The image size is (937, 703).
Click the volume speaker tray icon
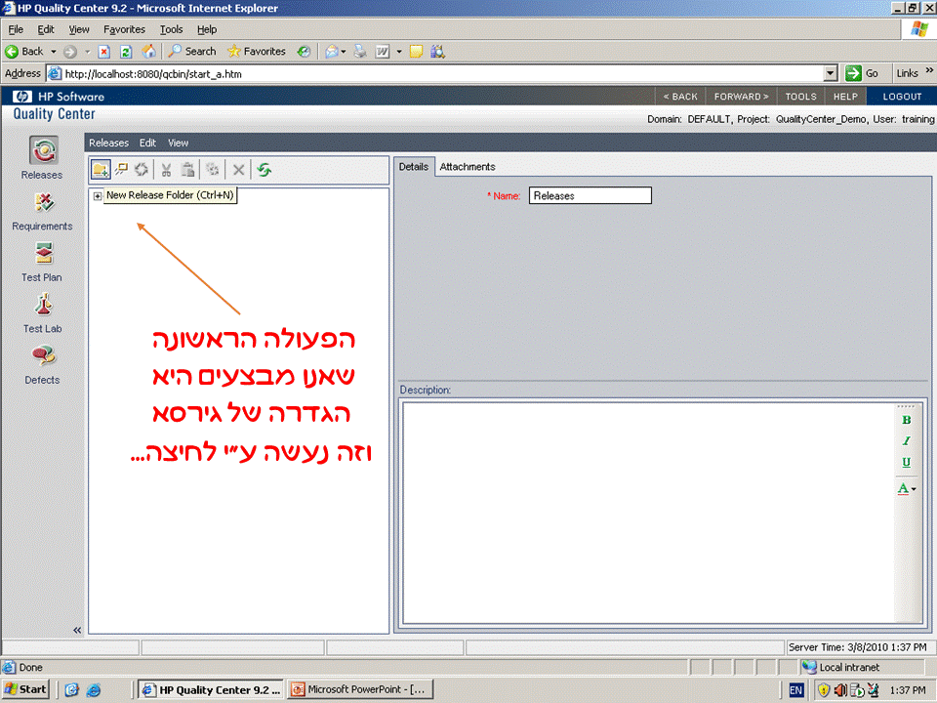point(840,690)
